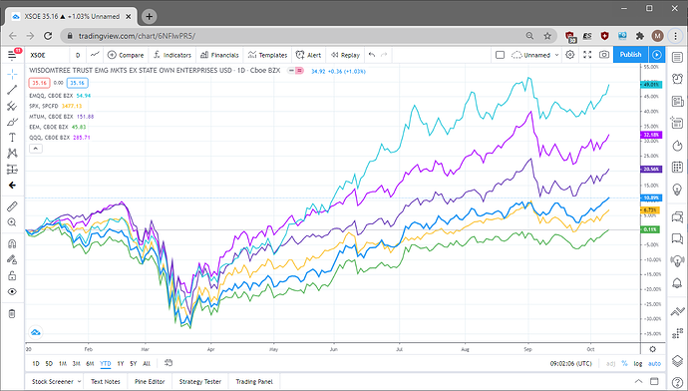Viewport: 688px width, 391px height.
Task: Click Compare to add a symbol
Action: [126, 55]
